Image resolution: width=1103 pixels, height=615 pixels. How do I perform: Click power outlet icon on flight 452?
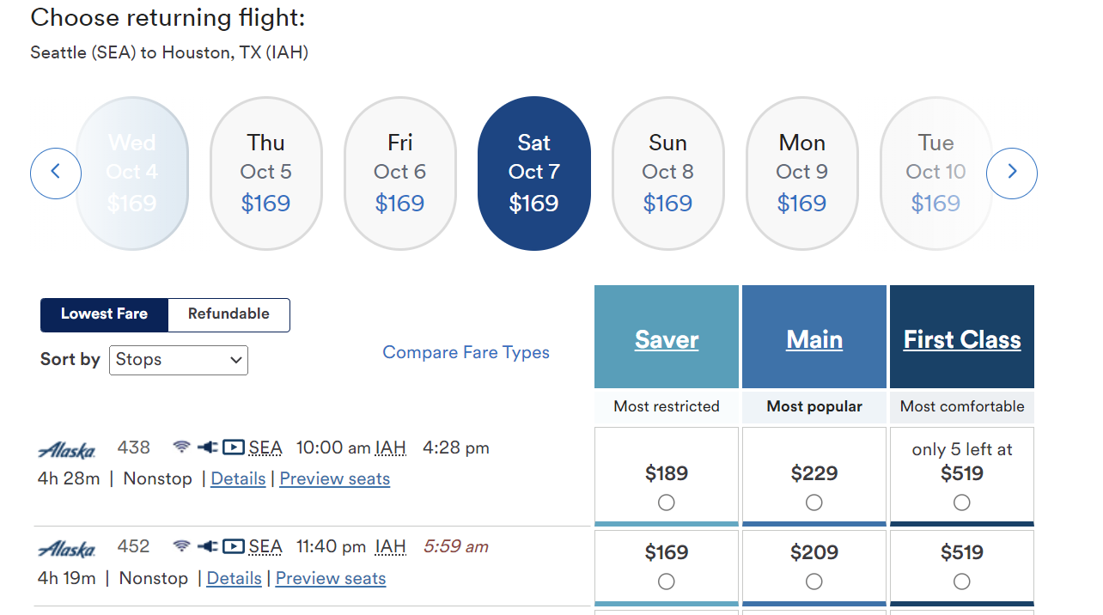(x=207, y=546)
